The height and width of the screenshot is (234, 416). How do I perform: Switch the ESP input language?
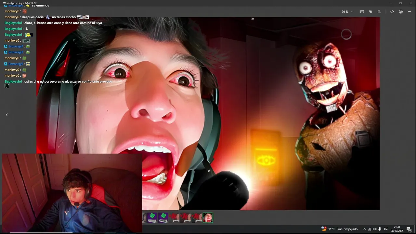(x=386, y=229)
